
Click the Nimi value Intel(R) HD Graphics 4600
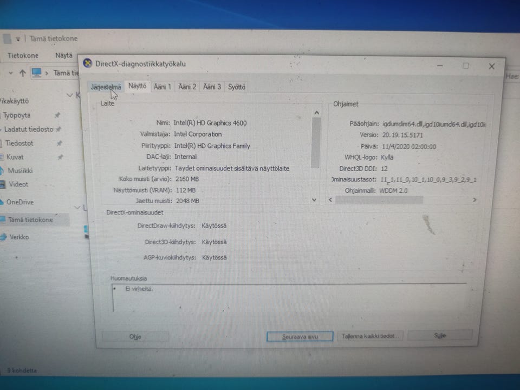(210, 123)
